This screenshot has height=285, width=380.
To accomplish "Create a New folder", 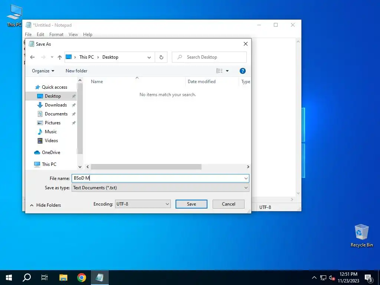I will pyautogui.click(x=76, y=71).
